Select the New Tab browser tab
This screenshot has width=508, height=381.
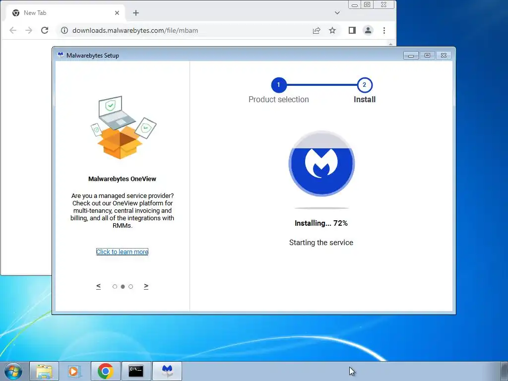click(65, 13)
